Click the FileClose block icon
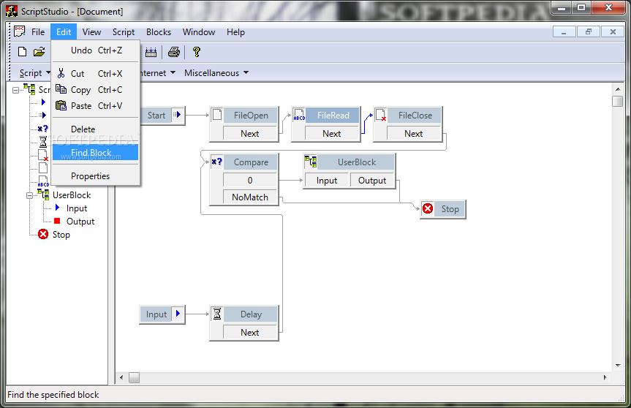 click(381, 115)
